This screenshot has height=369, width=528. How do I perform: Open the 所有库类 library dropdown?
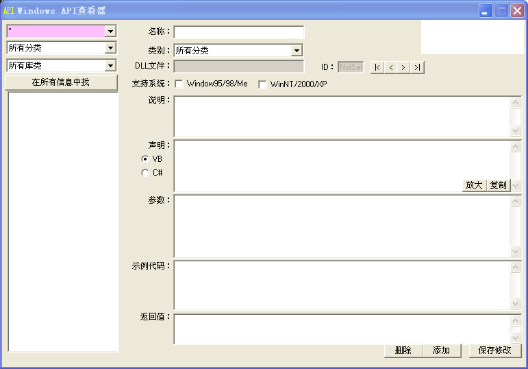(x=110, y=65)
